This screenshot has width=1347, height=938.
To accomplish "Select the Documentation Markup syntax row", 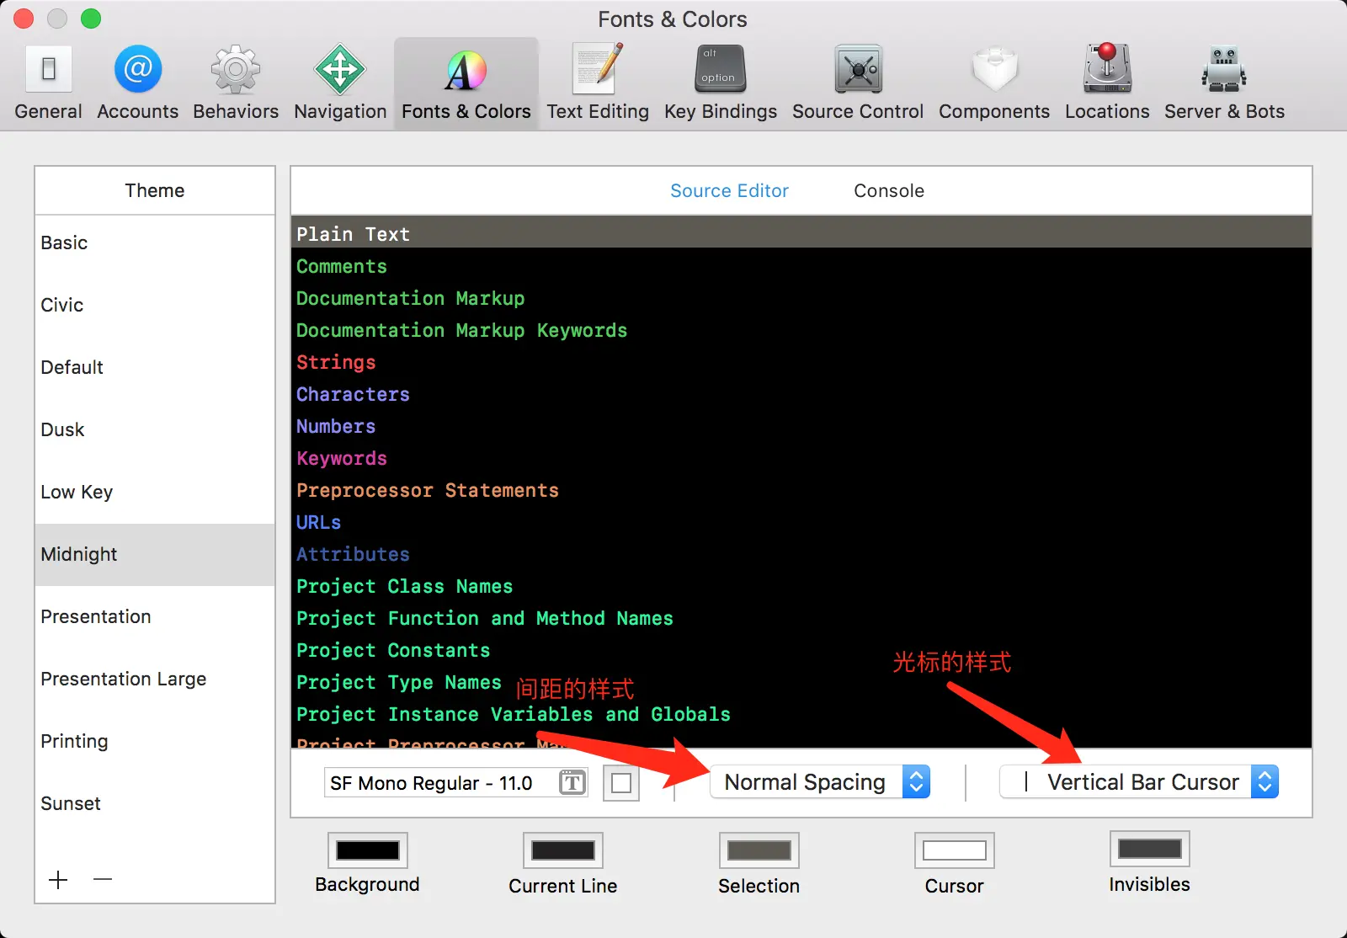I will click(801, 298).
